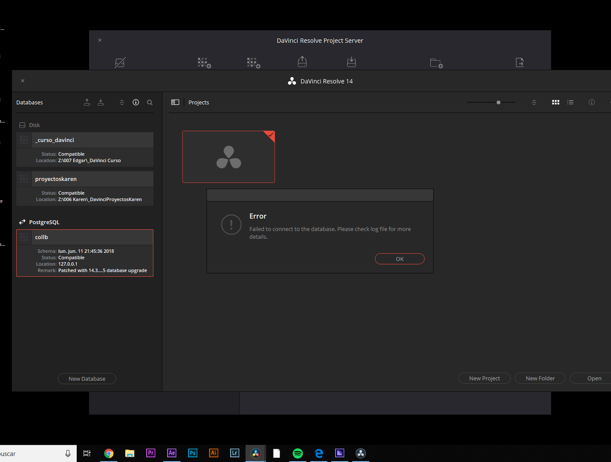Click the search databases magnifier icon
Image resolution: width=611 pixels, height=462 pixels.
coord(150,102)
